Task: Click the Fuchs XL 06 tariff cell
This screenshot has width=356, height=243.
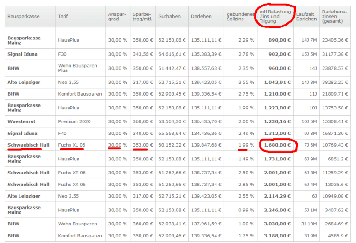Action: tap(71, 145)
